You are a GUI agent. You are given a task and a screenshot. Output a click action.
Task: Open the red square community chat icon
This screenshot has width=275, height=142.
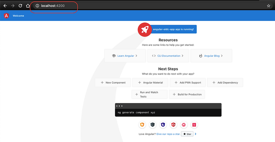click(194, 125)
